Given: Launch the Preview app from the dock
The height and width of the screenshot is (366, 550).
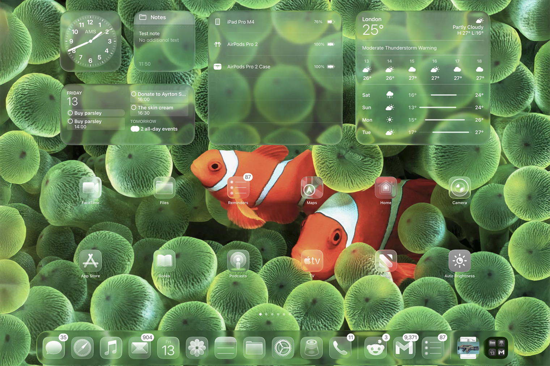Looking at the screenshot, I should [311, 348].
